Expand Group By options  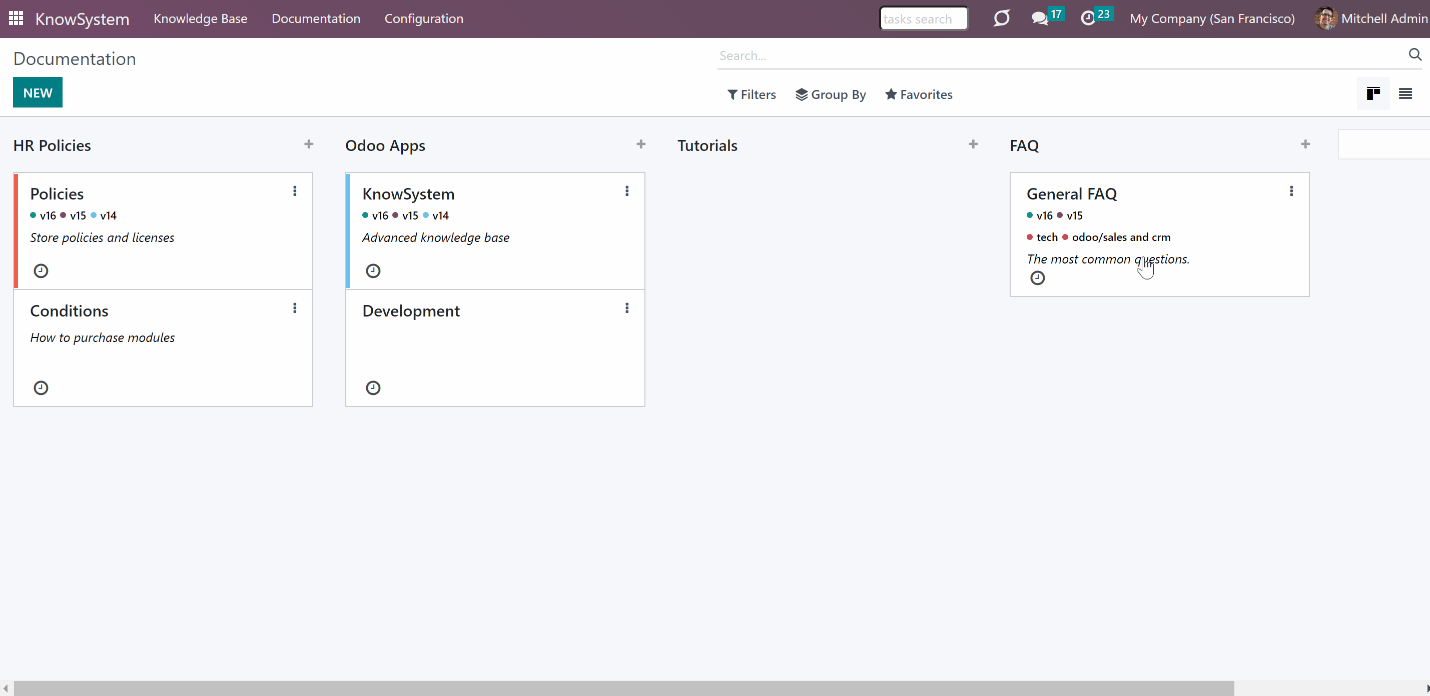click(831, 94)
